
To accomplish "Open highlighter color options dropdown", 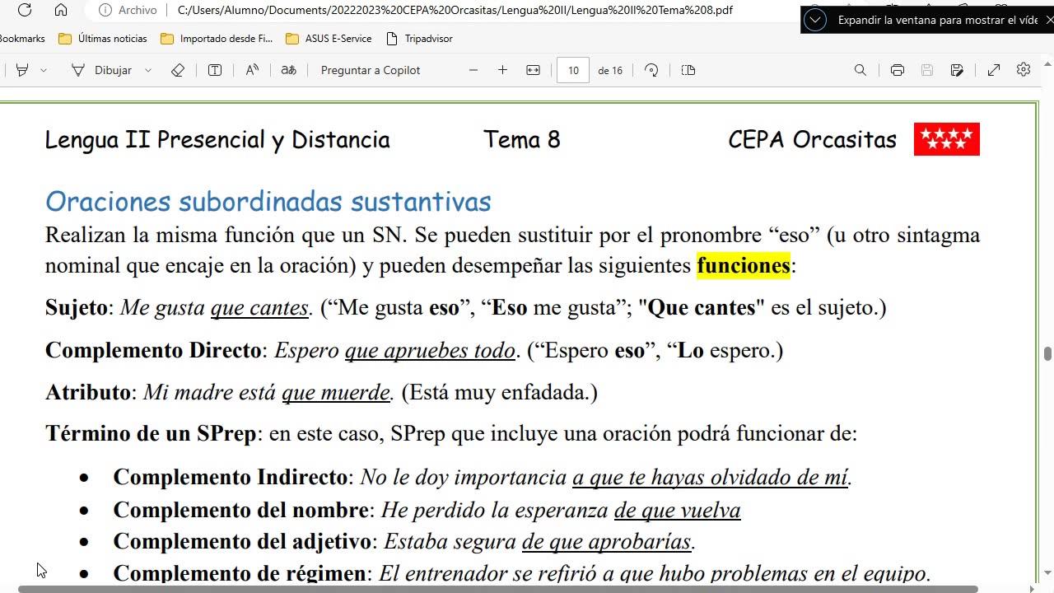I will click(44, 70).
